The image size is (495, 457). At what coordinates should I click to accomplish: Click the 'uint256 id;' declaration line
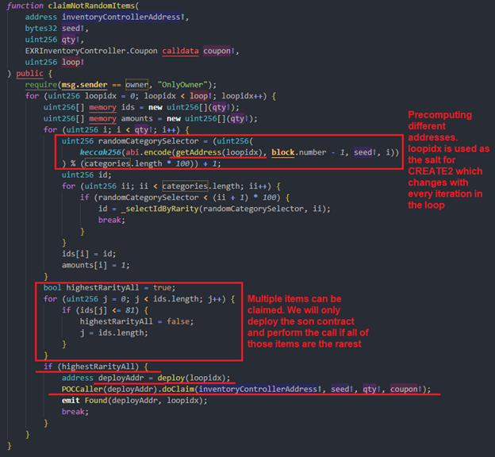[x=86, y=175]
